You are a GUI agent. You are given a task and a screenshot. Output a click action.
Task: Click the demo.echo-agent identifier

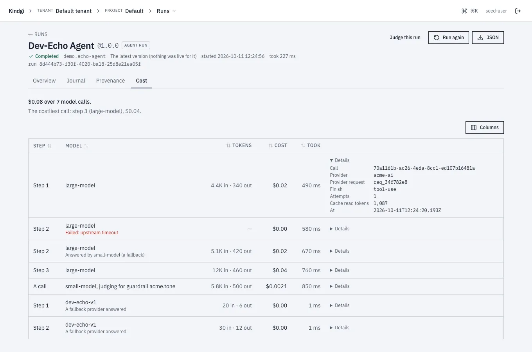pos(84,56)
